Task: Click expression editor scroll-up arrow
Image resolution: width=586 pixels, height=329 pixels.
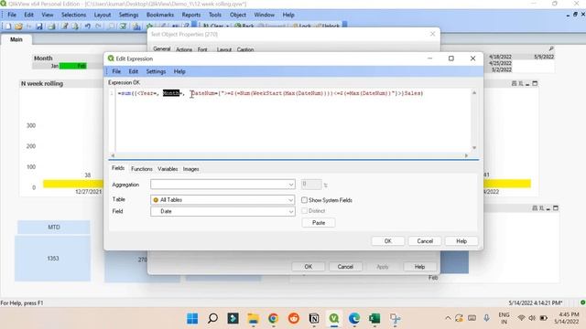Action: pos(474,92)
